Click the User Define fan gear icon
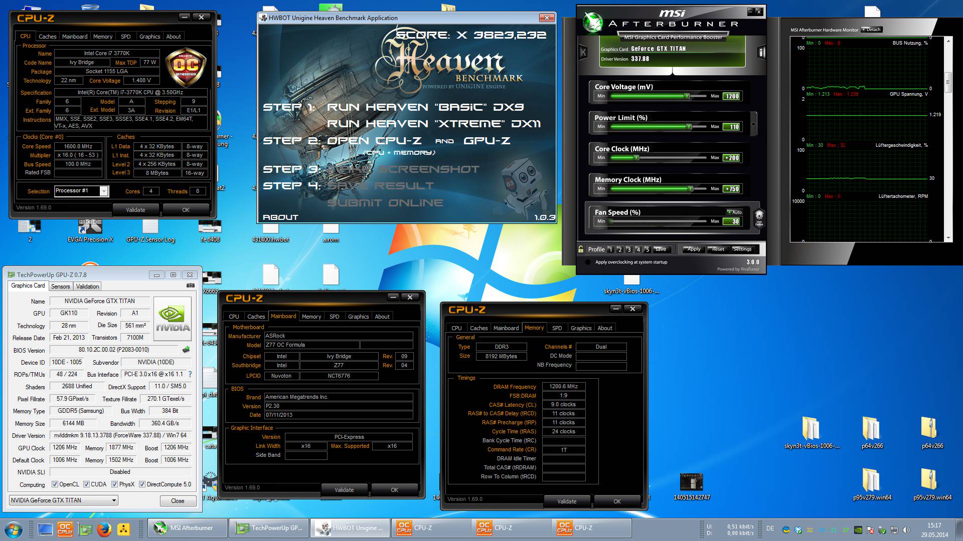Image resolution: width=963 pixels, height=541 pixels. click(759, 218)
